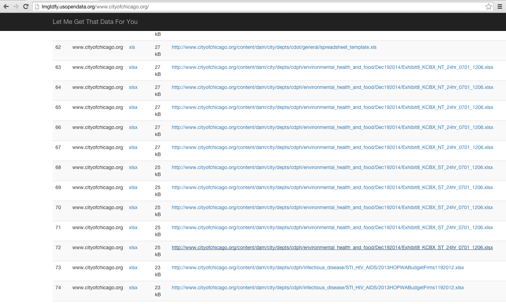The width and height of the screenshot is (506, 304).
Task: Select the xlsx format link in row 64
Action: tap(133, 87)
